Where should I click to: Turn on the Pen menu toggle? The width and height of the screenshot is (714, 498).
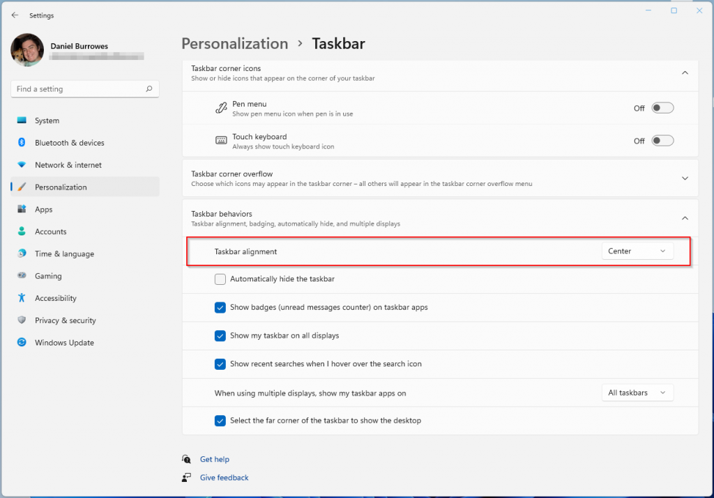(x=662, y=108)
